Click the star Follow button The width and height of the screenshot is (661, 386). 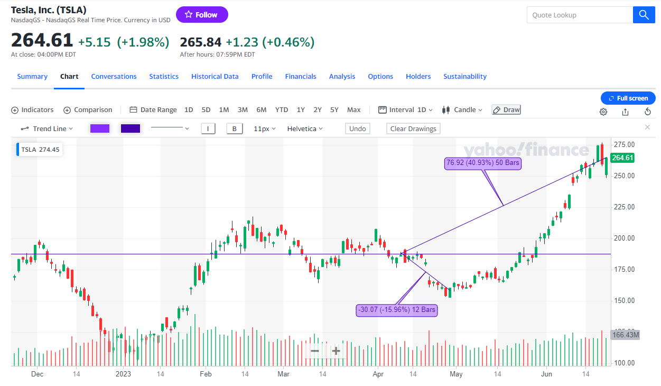pos(202,15)
